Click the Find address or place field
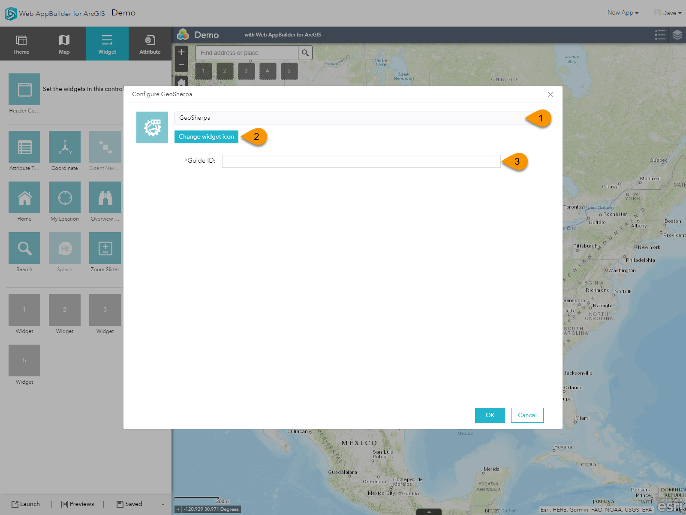 pyautogui.click(x=247, y=53)
